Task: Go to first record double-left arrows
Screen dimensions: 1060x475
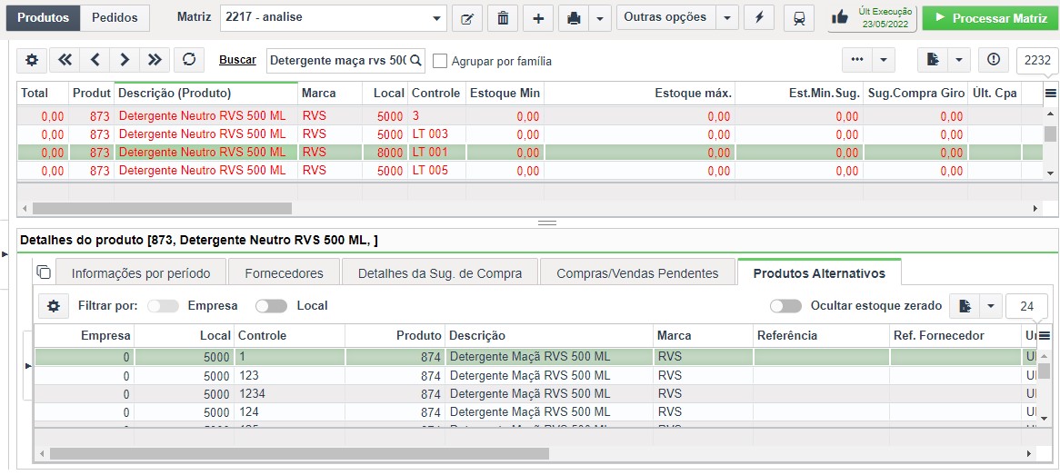Action: coord(65,60)
